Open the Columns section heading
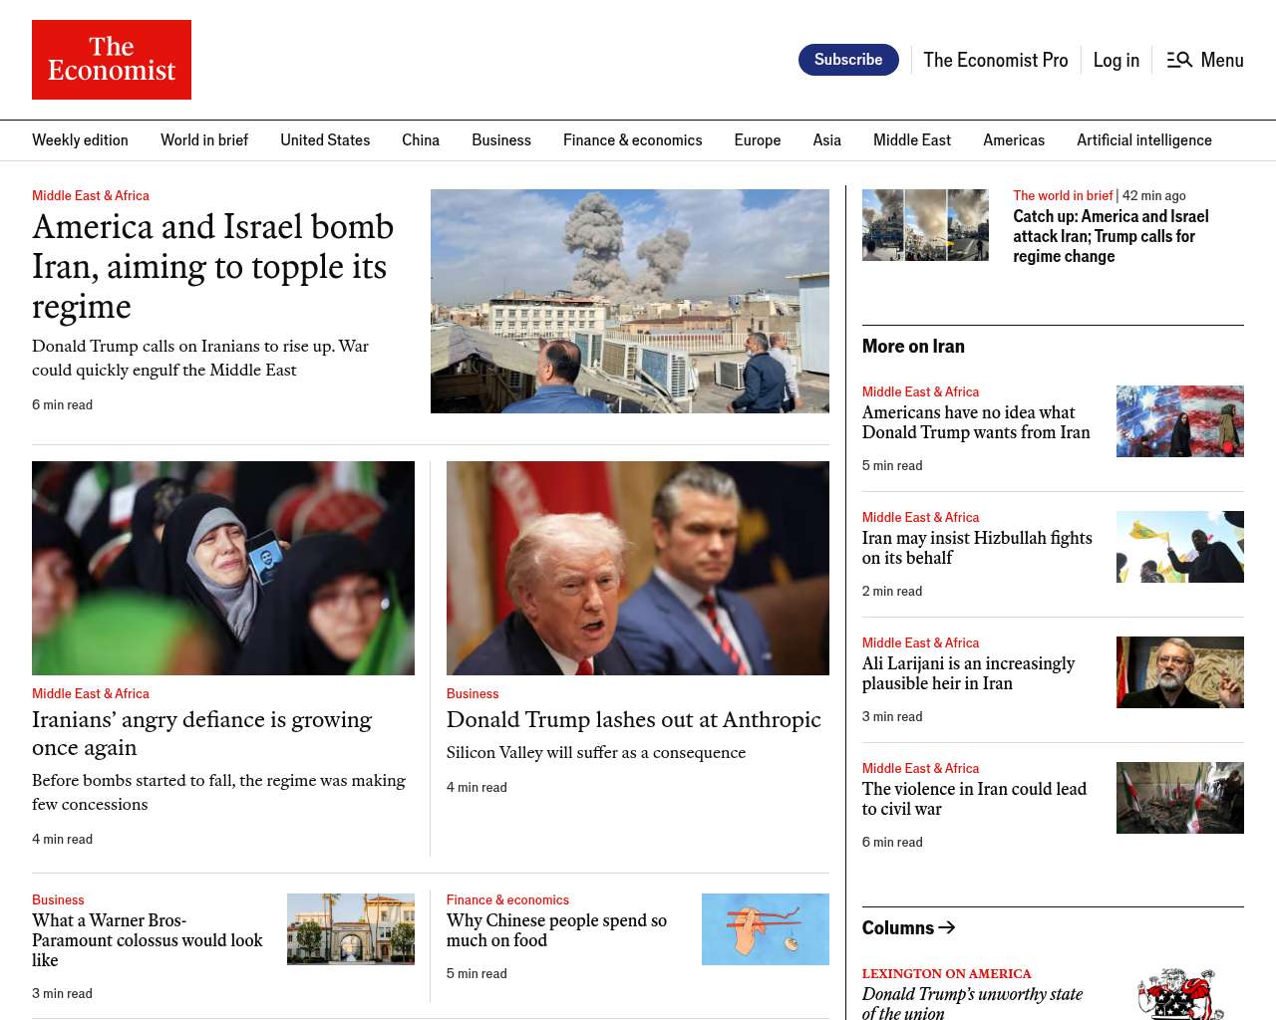1276x1020 pixels. (909, 927)
